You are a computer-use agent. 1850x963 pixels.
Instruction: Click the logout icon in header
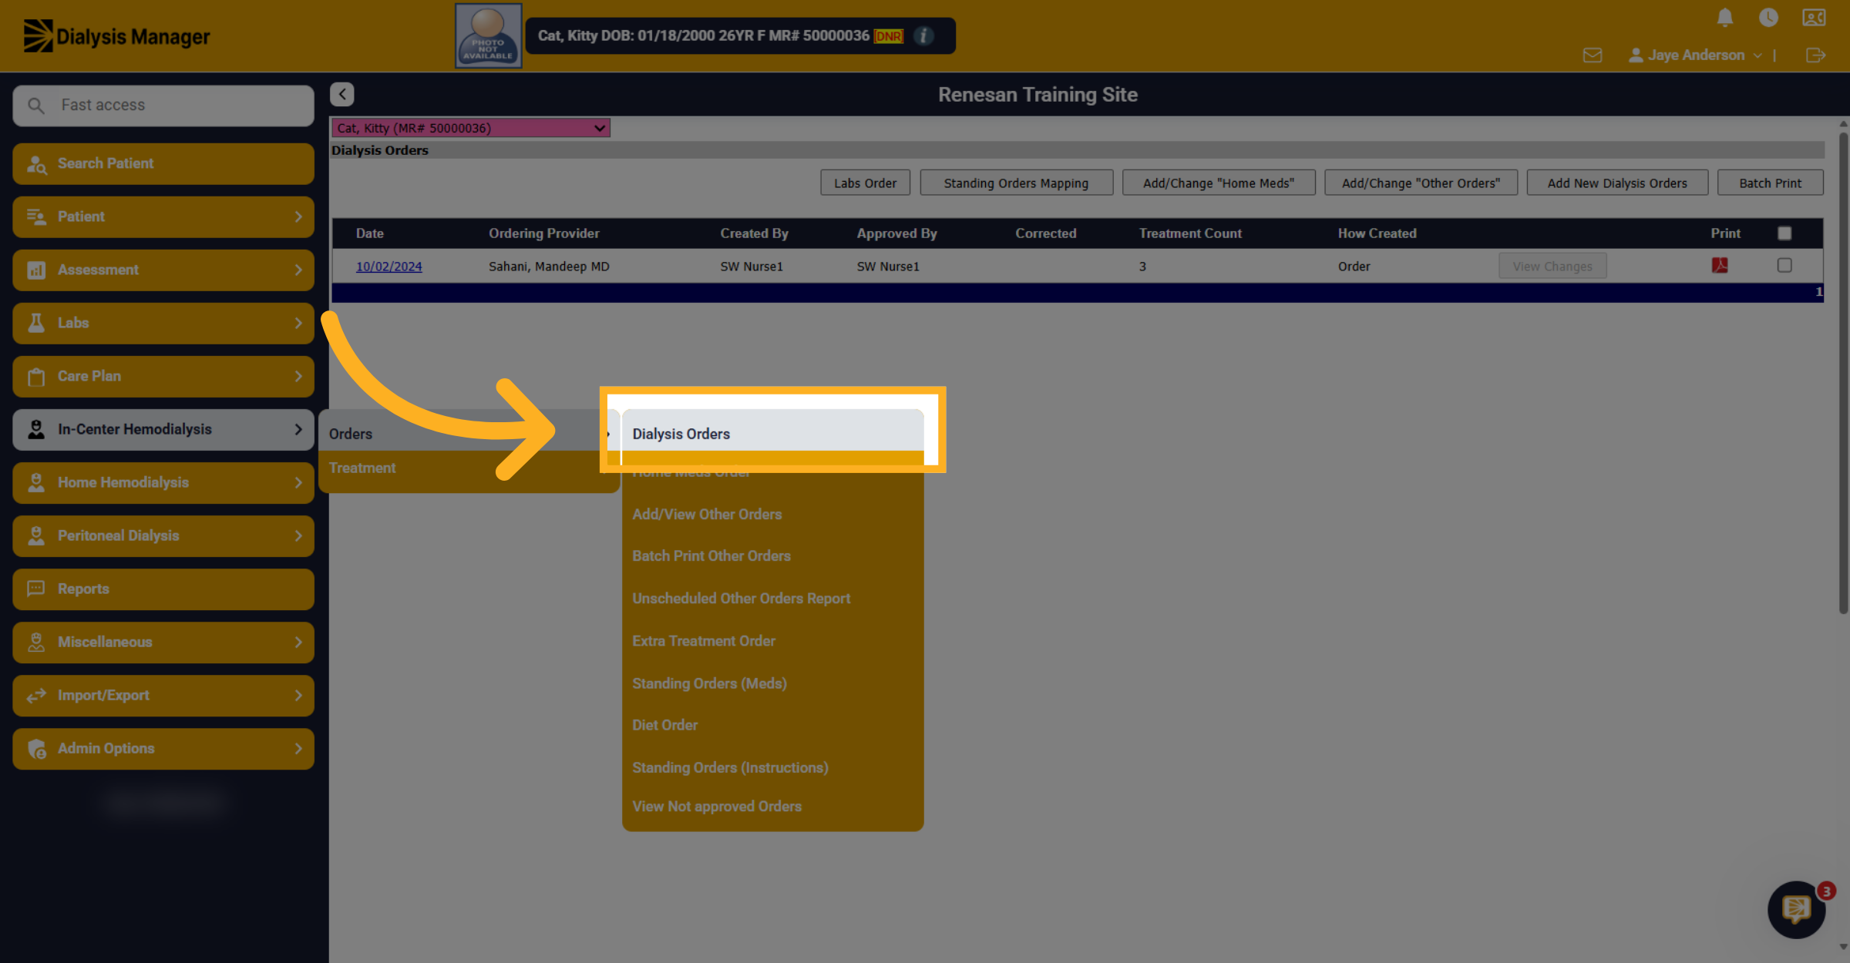coord(1815,55)
